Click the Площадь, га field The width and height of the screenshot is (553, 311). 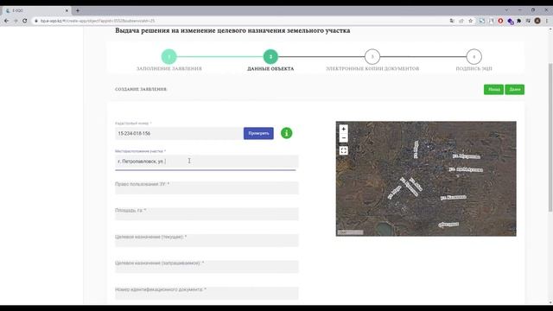click(x=207, y=213)
